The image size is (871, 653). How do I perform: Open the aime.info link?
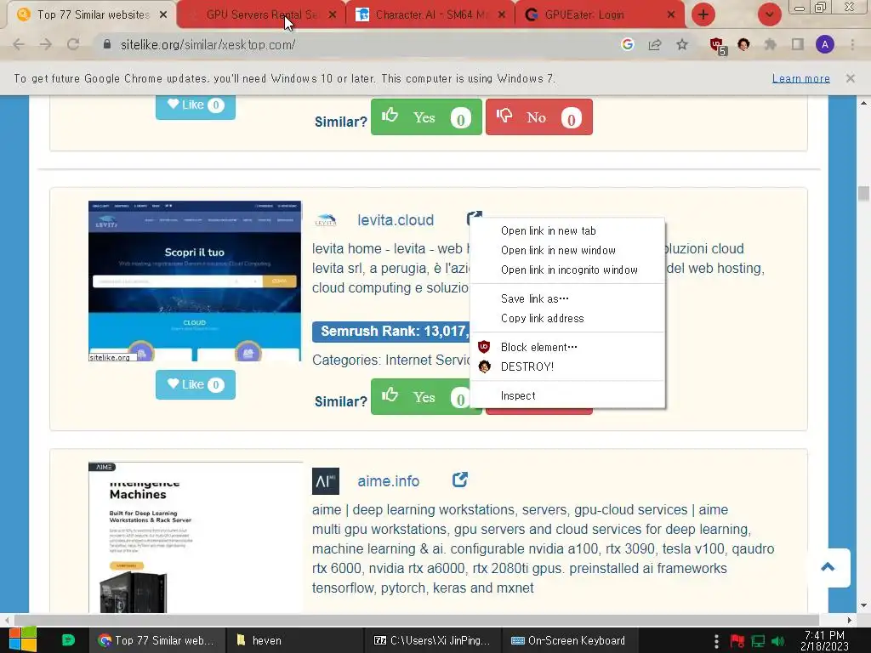click(388, 481)
